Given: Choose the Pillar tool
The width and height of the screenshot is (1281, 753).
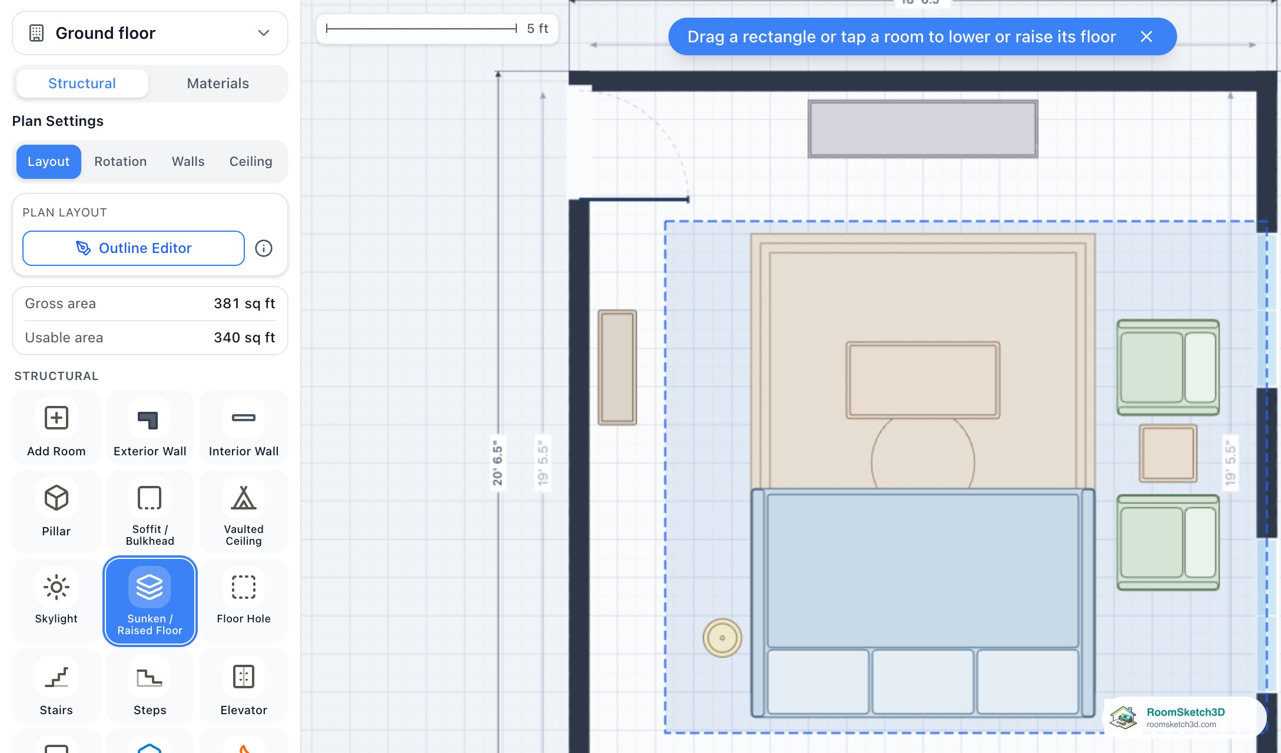Looking at the screenshot, I should point(57,511).
